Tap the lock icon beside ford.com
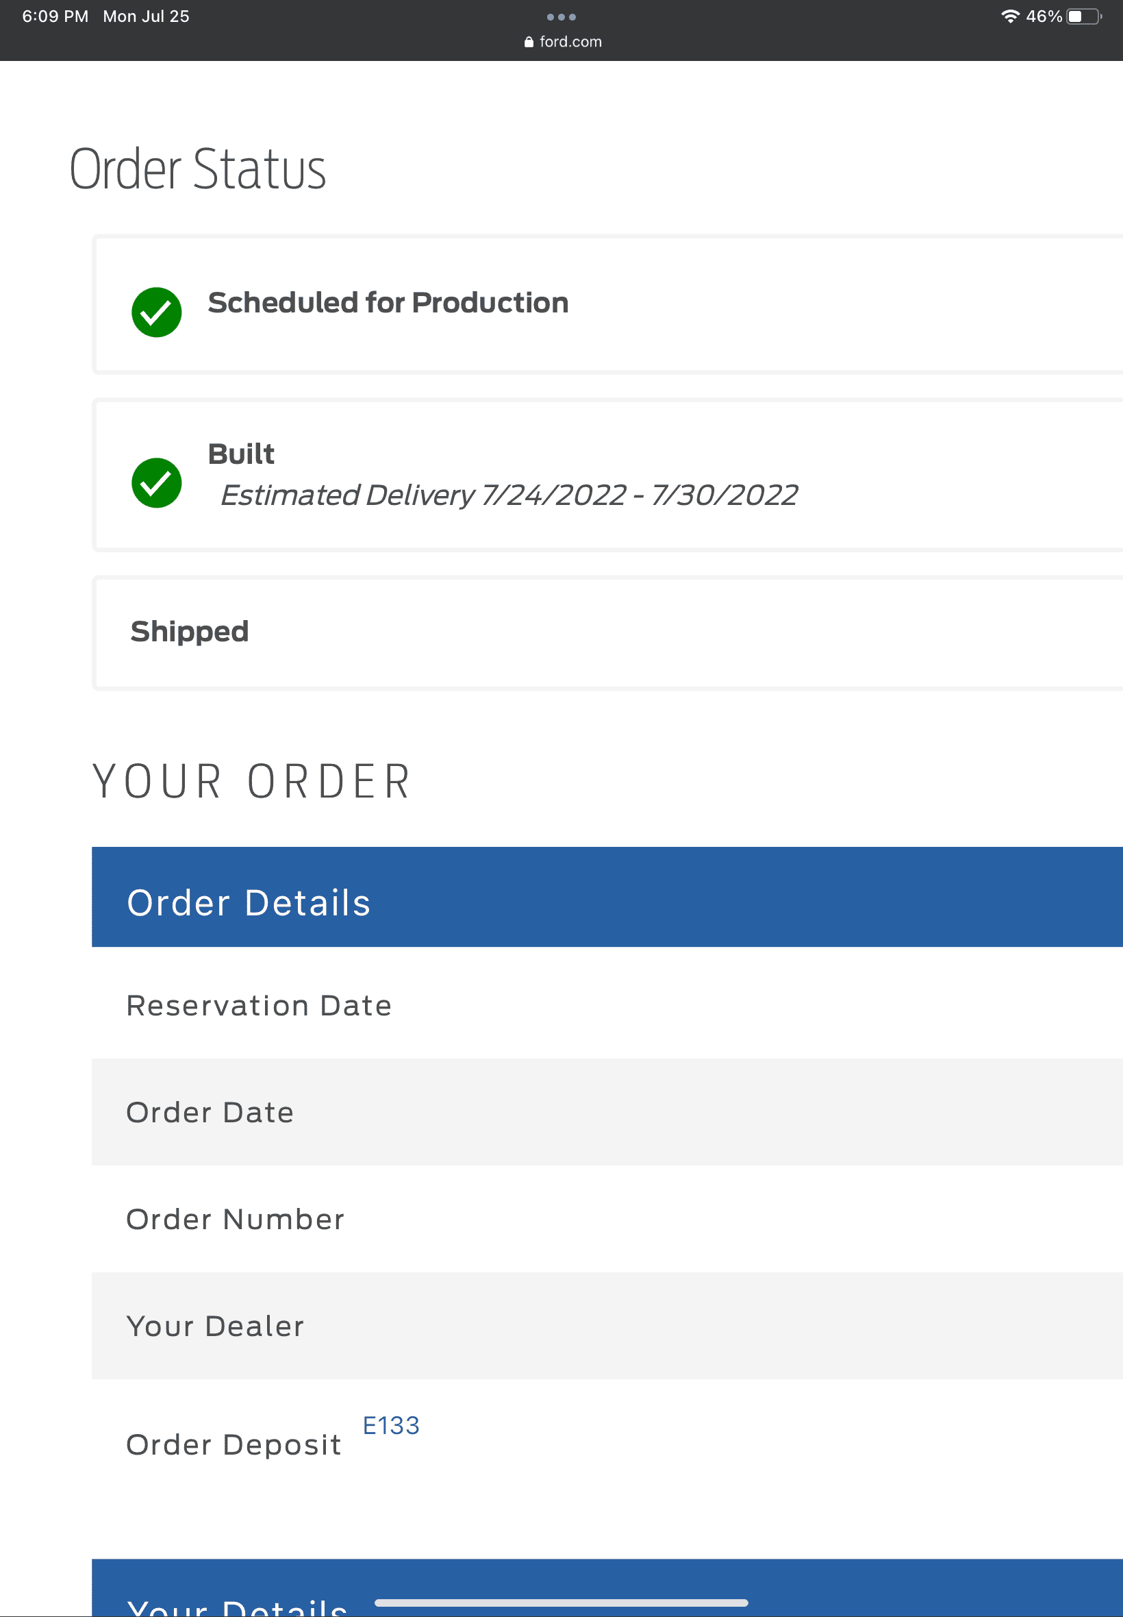 pos(529,42)
